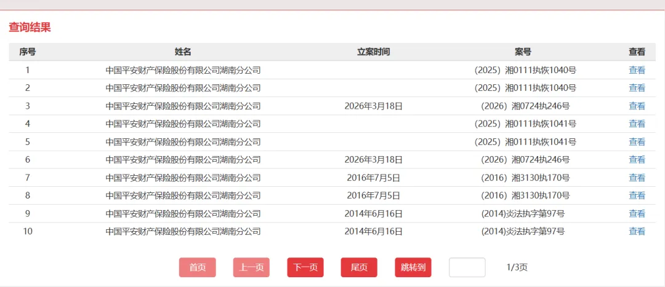Open the 查看 link in row number 5
Viewport: 665px width, 287px height.
(637, 142)
